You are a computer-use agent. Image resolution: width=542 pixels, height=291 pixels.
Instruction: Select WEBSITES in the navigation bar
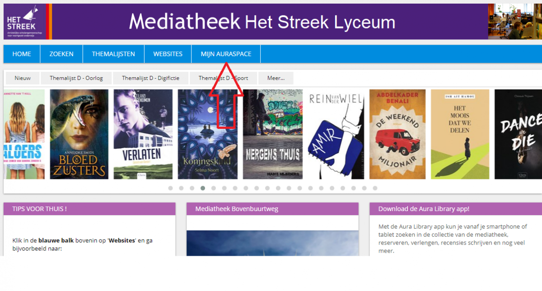168,54
